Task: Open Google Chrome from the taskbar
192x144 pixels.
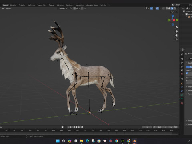Action: (x=117, y=141)
